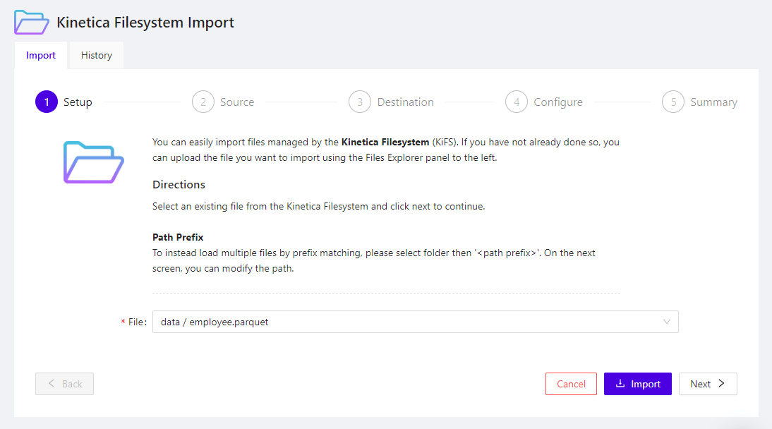Click the disabled Back button
Image resolution: width=772 pixels, height=429 pixels.
tap(64, 384)
